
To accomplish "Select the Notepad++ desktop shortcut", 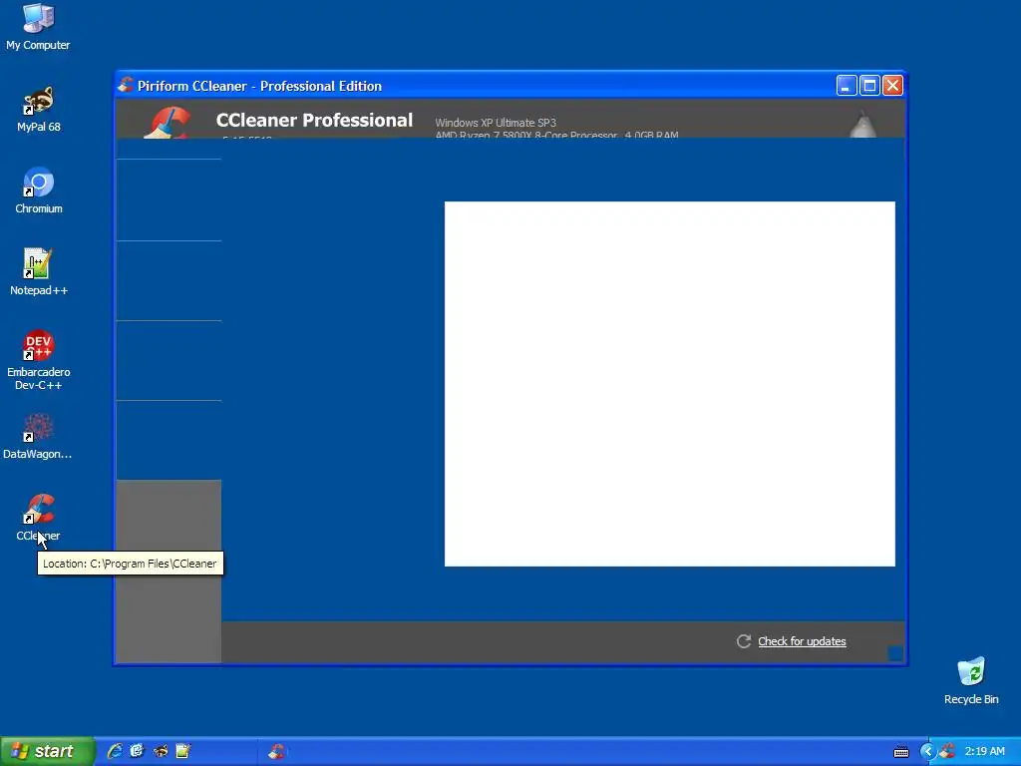I will (39, 273).
